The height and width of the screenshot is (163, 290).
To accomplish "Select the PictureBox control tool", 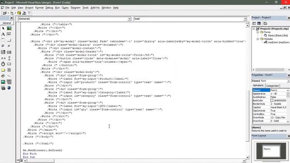I will click(x=9, y=28).
